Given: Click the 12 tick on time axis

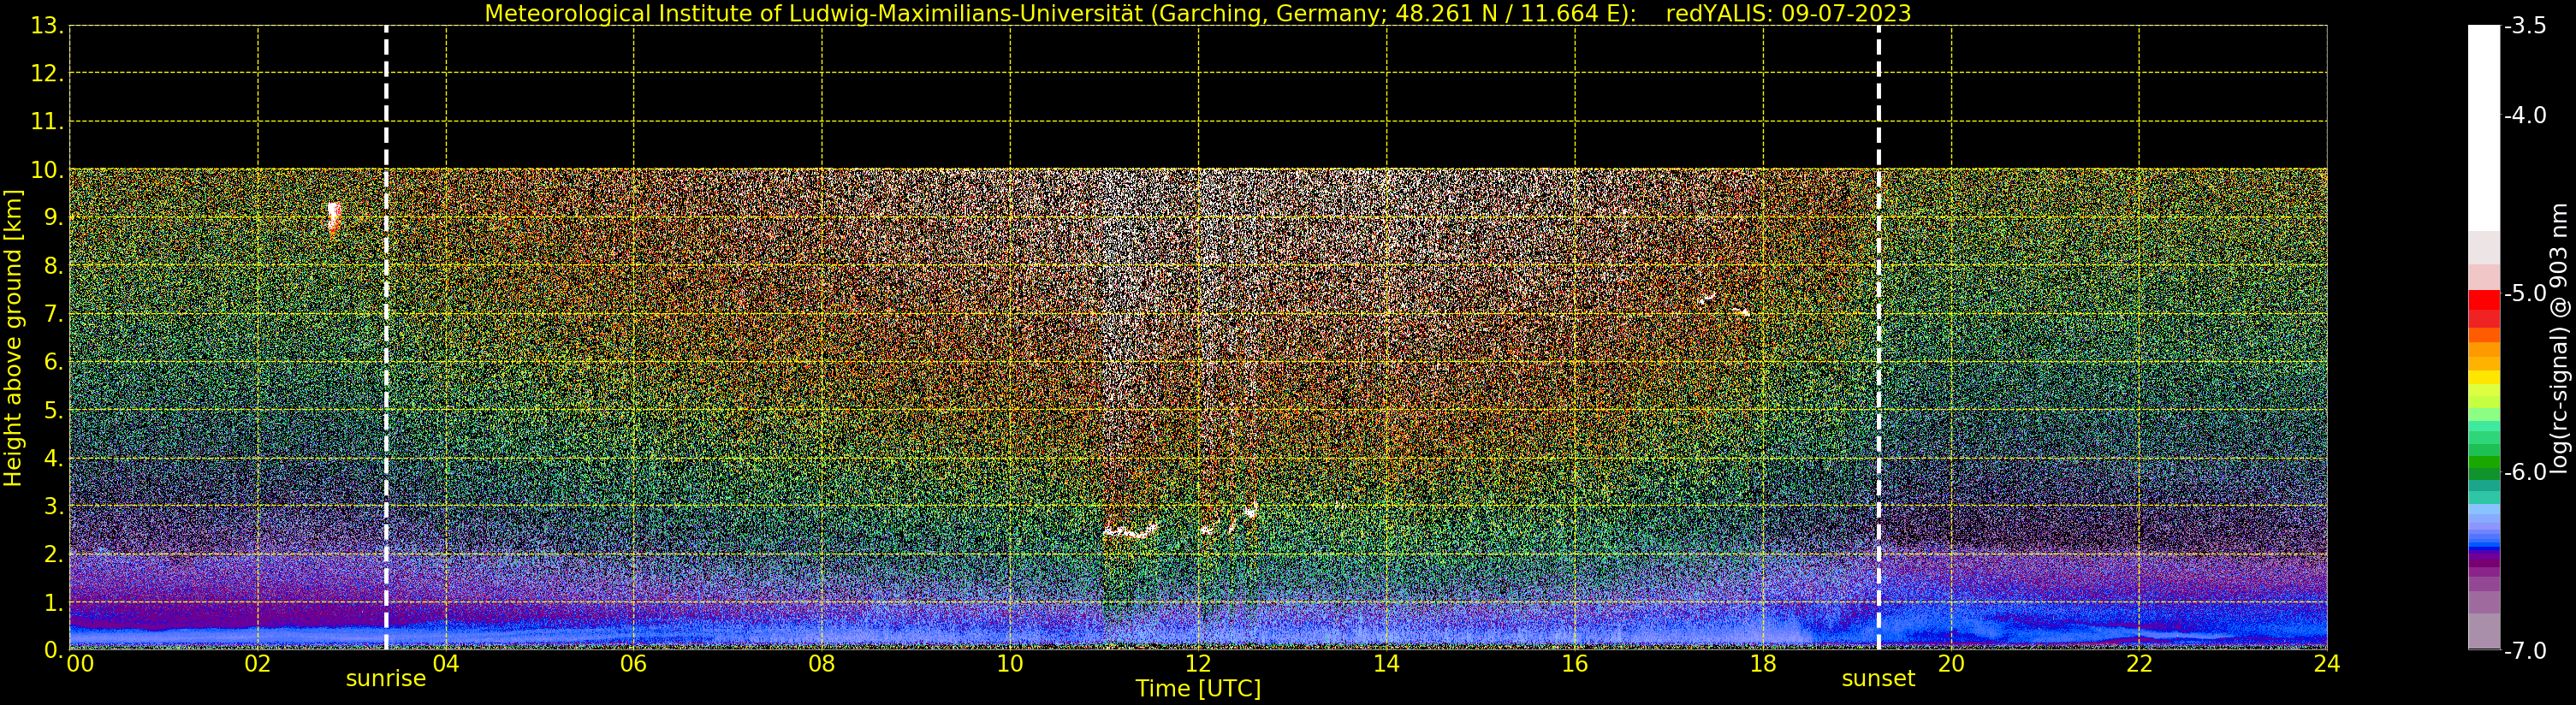Looking at the screenshot, I should (1198, 664).
